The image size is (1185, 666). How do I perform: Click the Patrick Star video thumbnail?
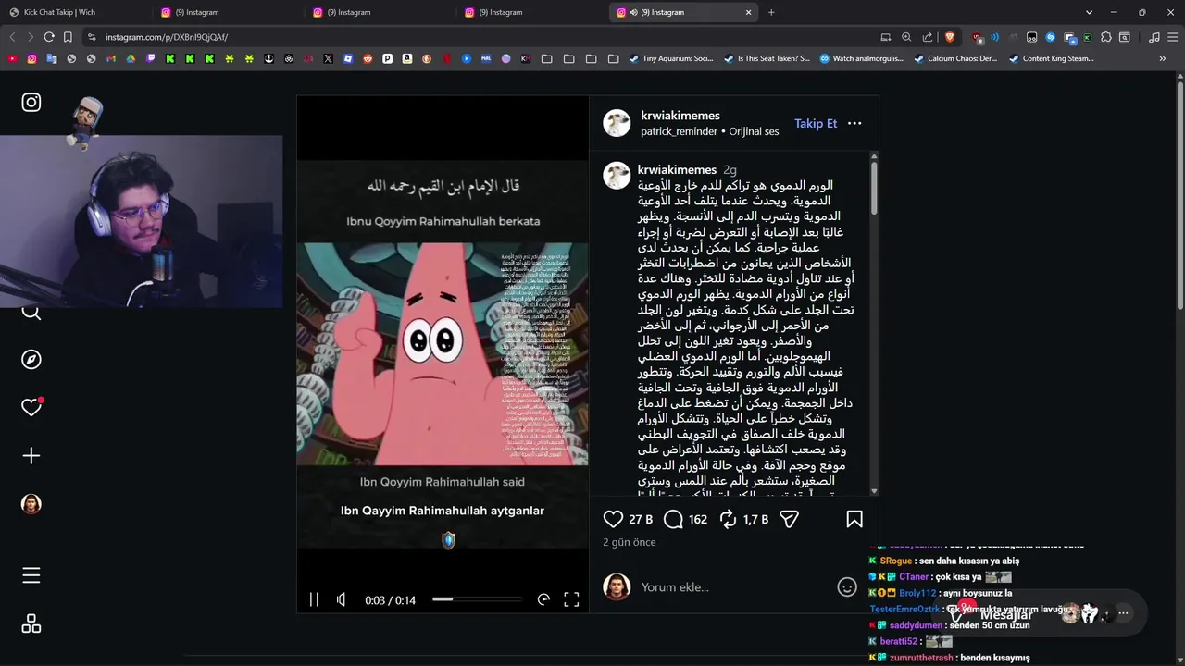(443, 354)
